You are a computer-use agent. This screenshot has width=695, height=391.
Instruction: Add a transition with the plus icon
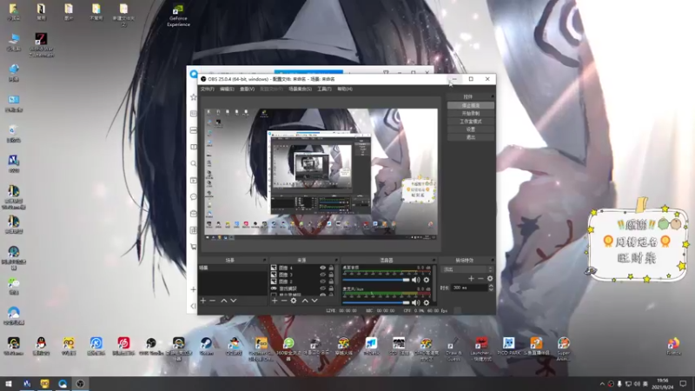coord(471,278)
